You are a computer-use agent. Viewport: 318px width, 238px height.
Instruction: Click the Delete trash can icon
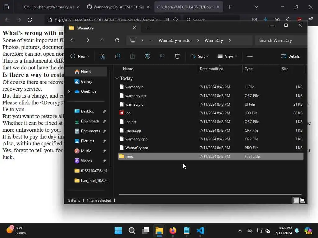pos(177,56)
